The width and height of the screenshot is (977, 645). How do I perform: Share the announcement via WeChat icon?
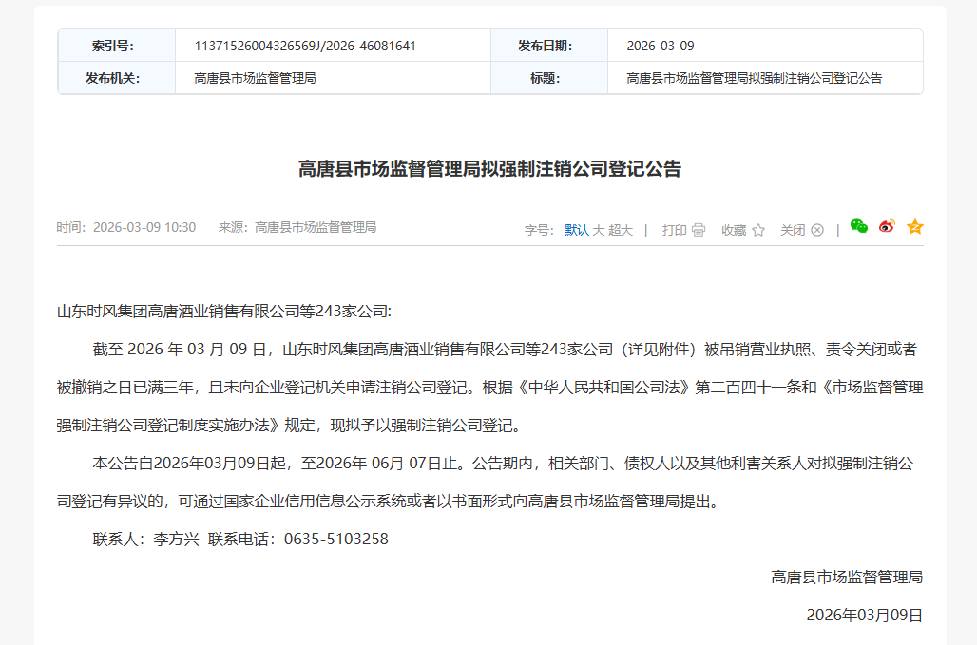(x=859, y=227)
